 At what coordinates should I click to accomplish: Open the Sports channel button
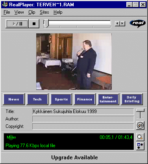pos(61,99)
